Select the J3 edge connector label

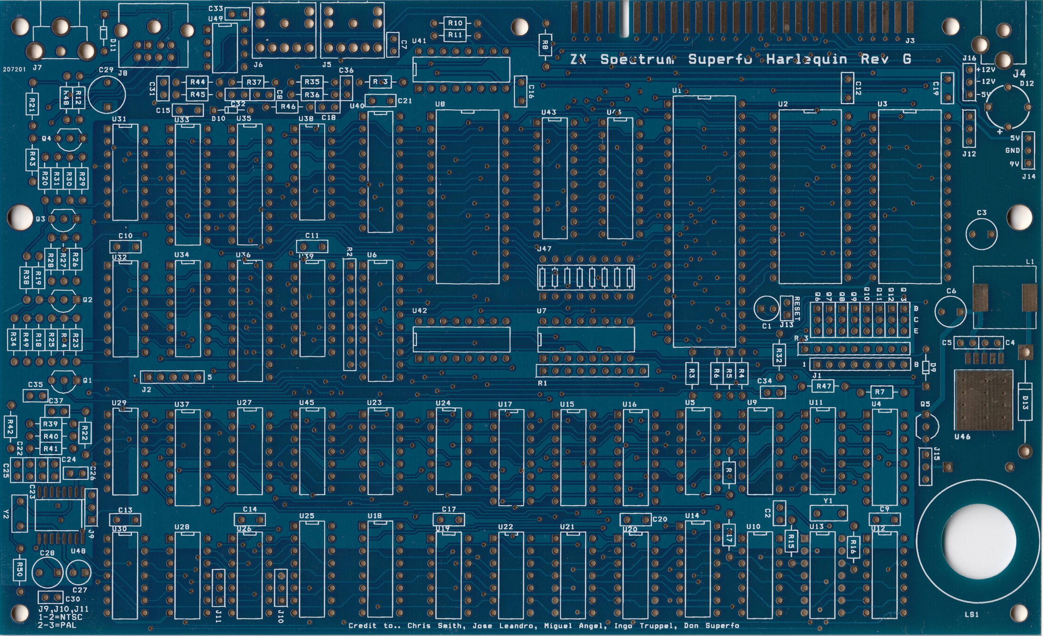click(x=910, y=41)
